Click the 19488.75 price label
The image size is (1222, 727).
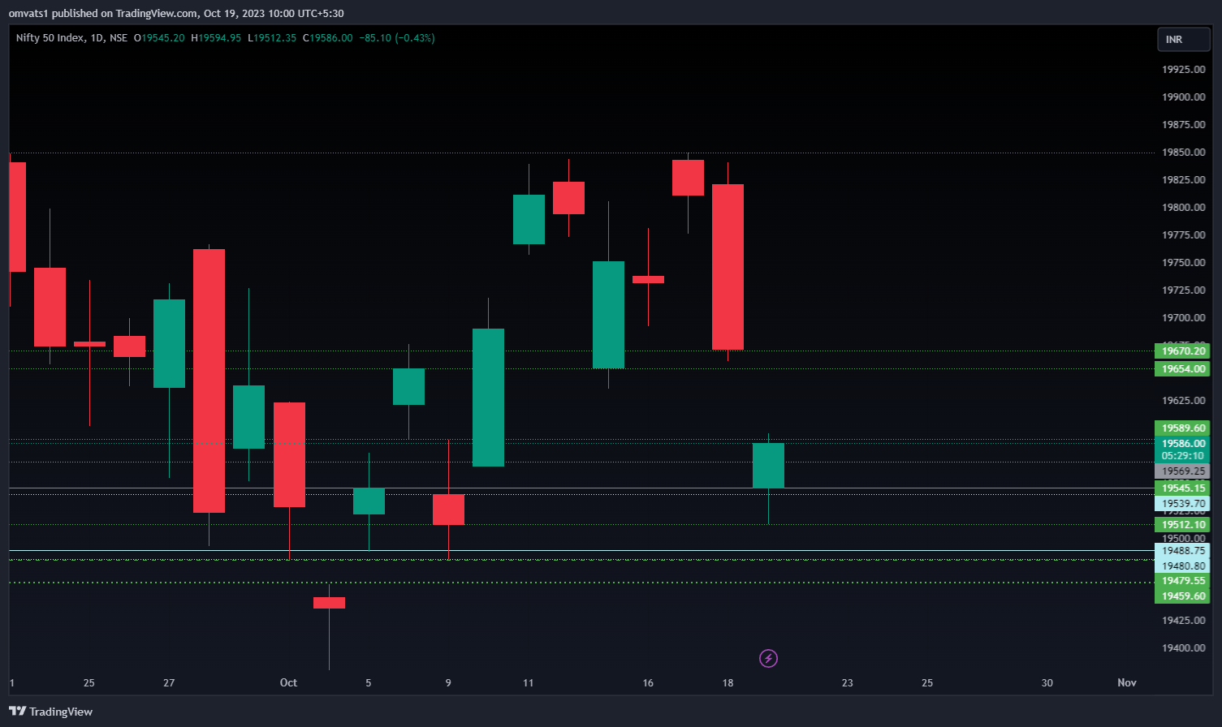coord(1182,551)
